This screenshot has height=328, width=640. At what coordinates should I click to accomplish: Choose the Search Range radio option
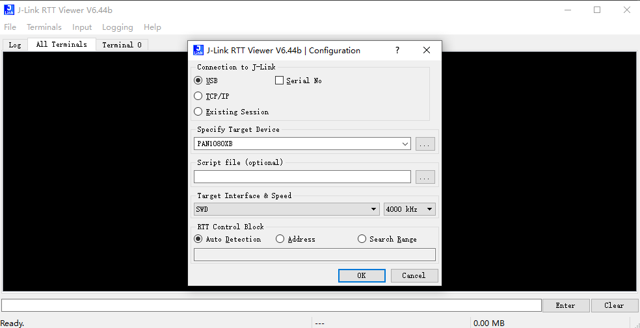(x=362, y=239)
